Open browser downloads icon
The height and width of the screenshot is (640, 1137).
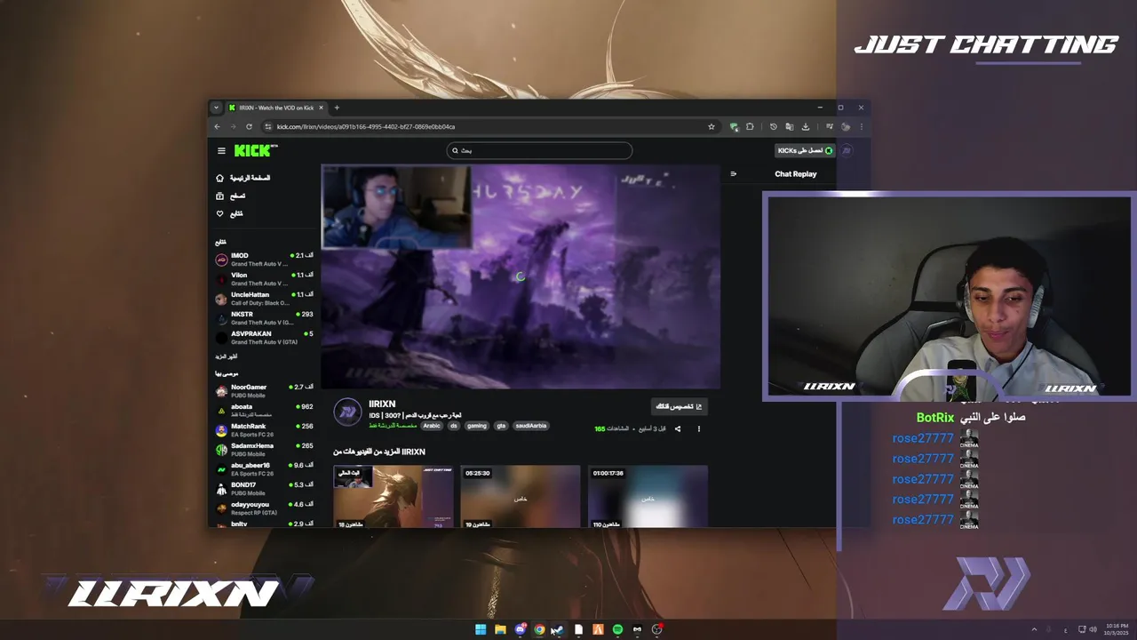click(806, 126)
